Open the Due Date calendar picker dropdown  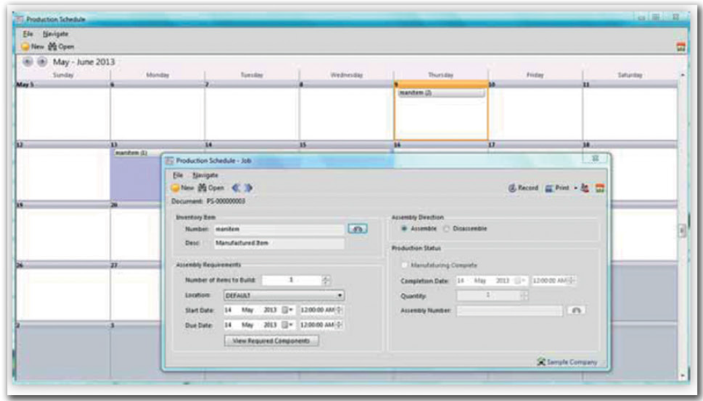[x=286, y=325]
